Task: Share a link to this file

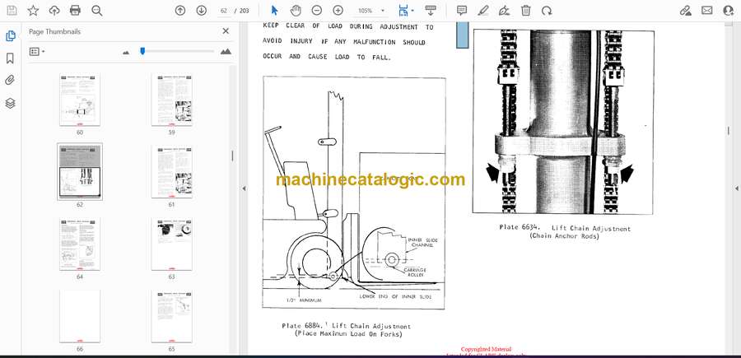Action: coord(685,11)
